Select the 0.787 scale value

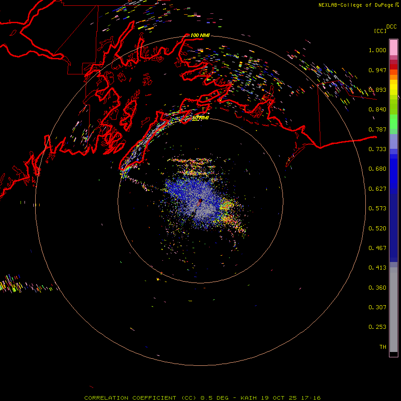pos(377,129)
